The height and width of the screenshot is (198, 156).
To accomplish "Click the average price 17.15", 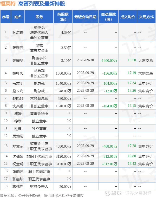I will click(x=132, y=105).
